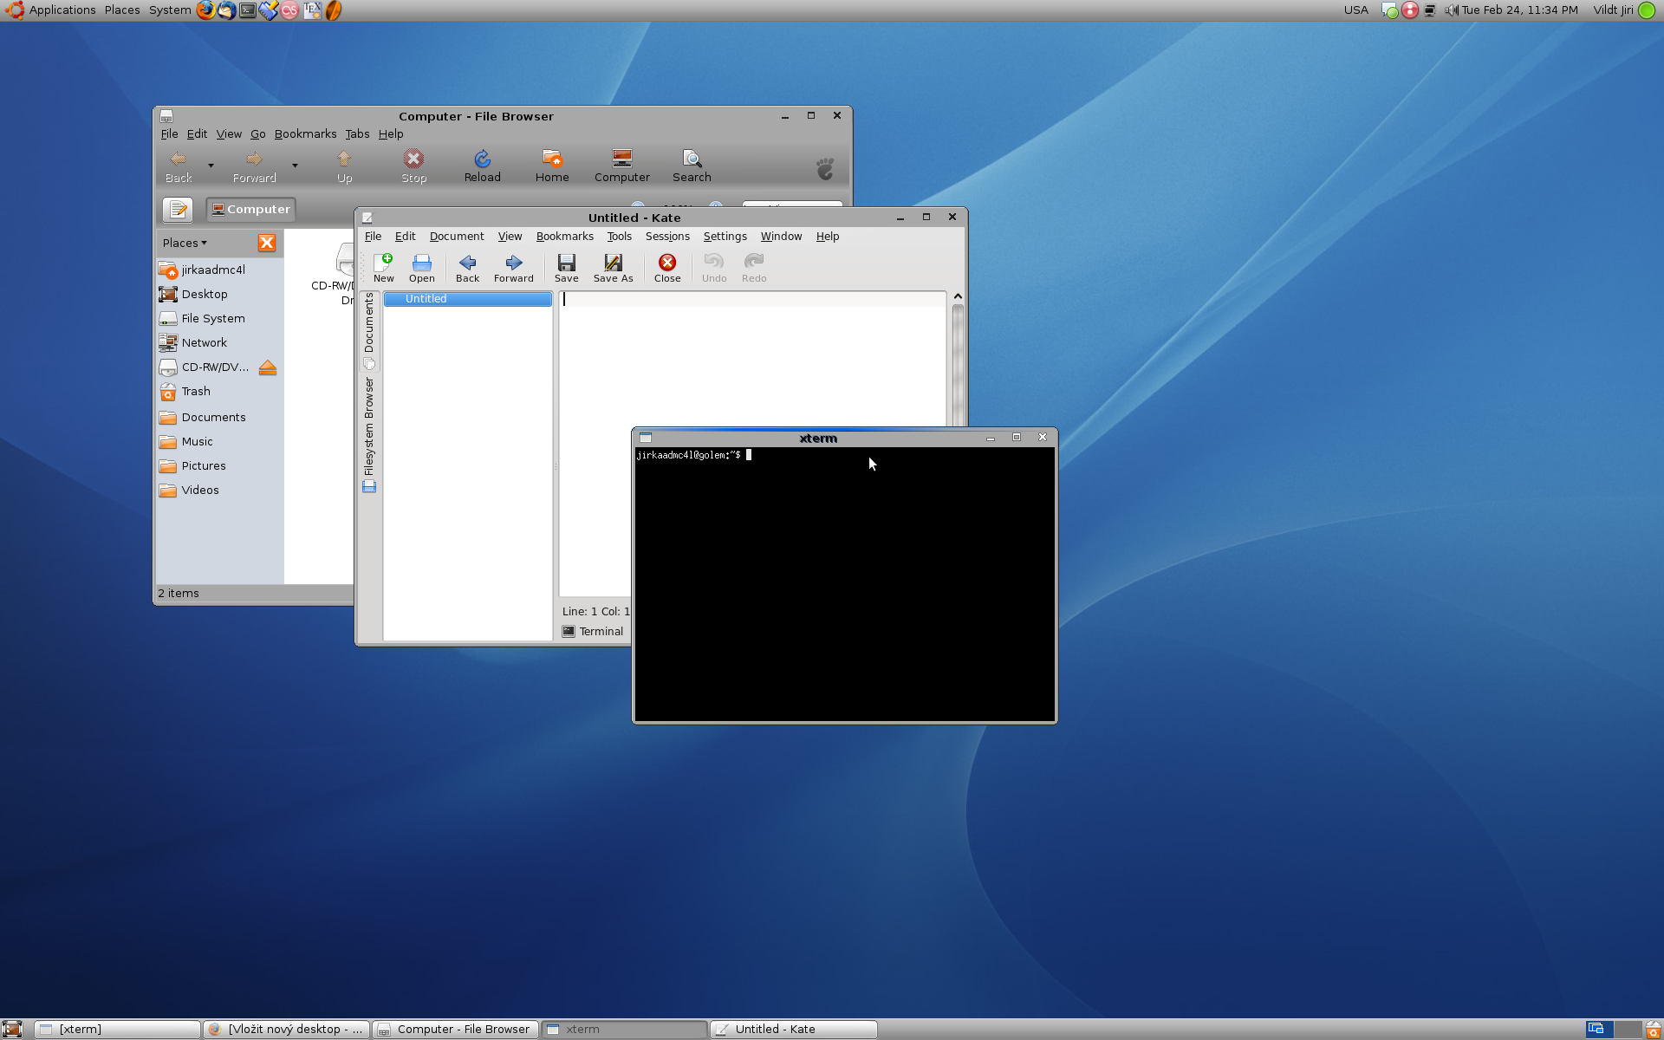
Task: Click the Forward arrow in Kate toolbar
Action: 514,268
